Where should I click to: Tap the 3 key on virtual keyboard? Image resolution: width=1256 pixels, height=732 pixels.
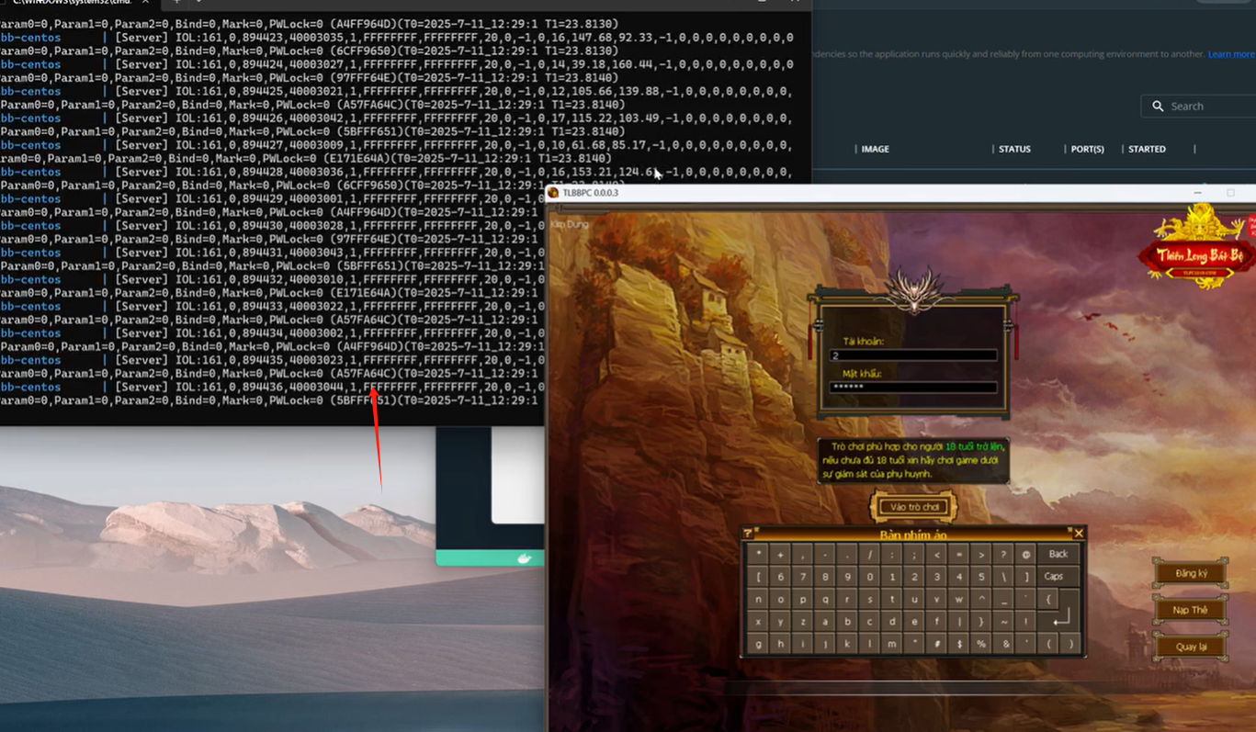tap(936, 577)
